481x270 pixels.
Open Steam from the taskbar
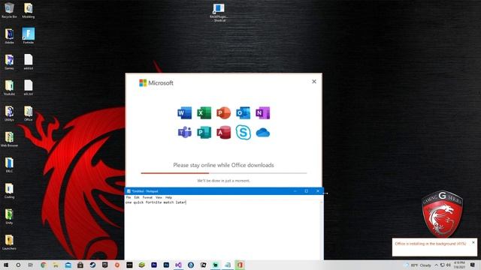point(92,265)
